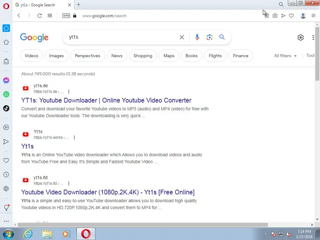Open Bookmarks star in sidebar
This screenshot has height=240, width=320.
tap(6, 42)
